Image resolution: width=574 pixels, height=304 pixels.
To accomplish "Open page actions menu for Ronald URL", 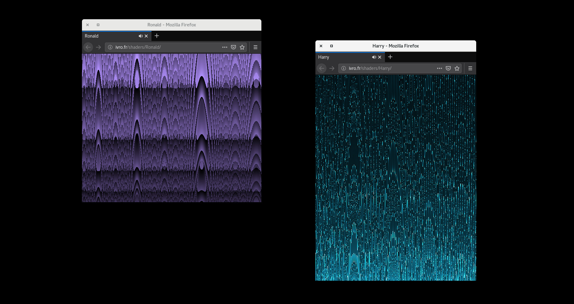I will [225, 47].
